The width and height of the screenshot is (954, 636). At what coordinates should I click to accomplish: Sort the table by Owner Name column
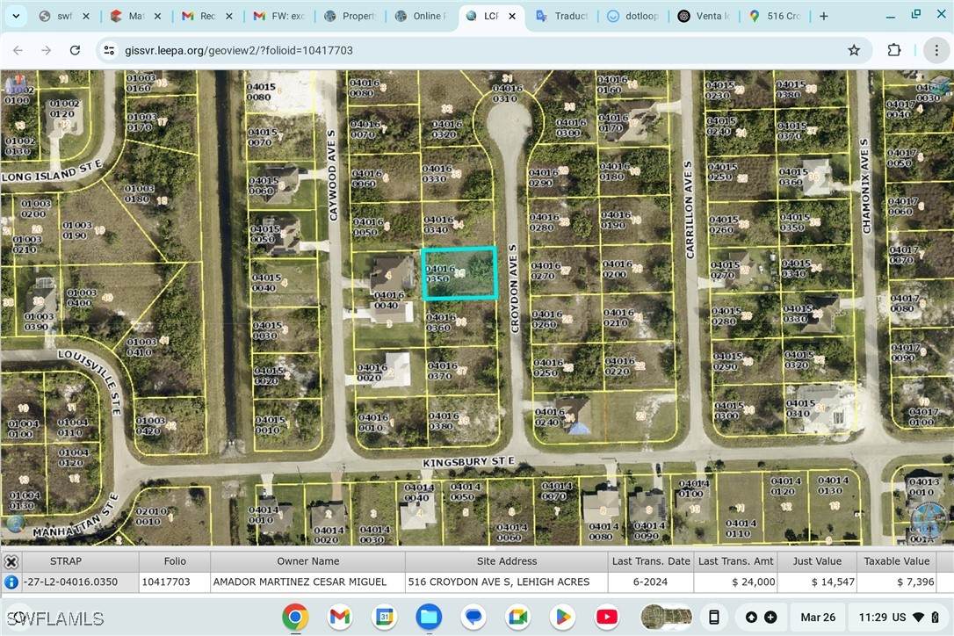pos(307,561)
